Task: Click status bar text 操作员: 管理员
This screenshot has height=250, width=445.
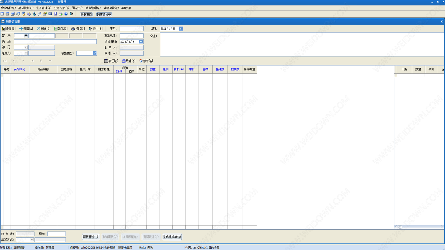Action: coord(44,248)
